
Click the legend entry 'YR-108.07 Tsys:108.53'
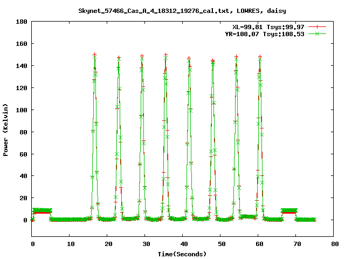[x=265, y=34]
